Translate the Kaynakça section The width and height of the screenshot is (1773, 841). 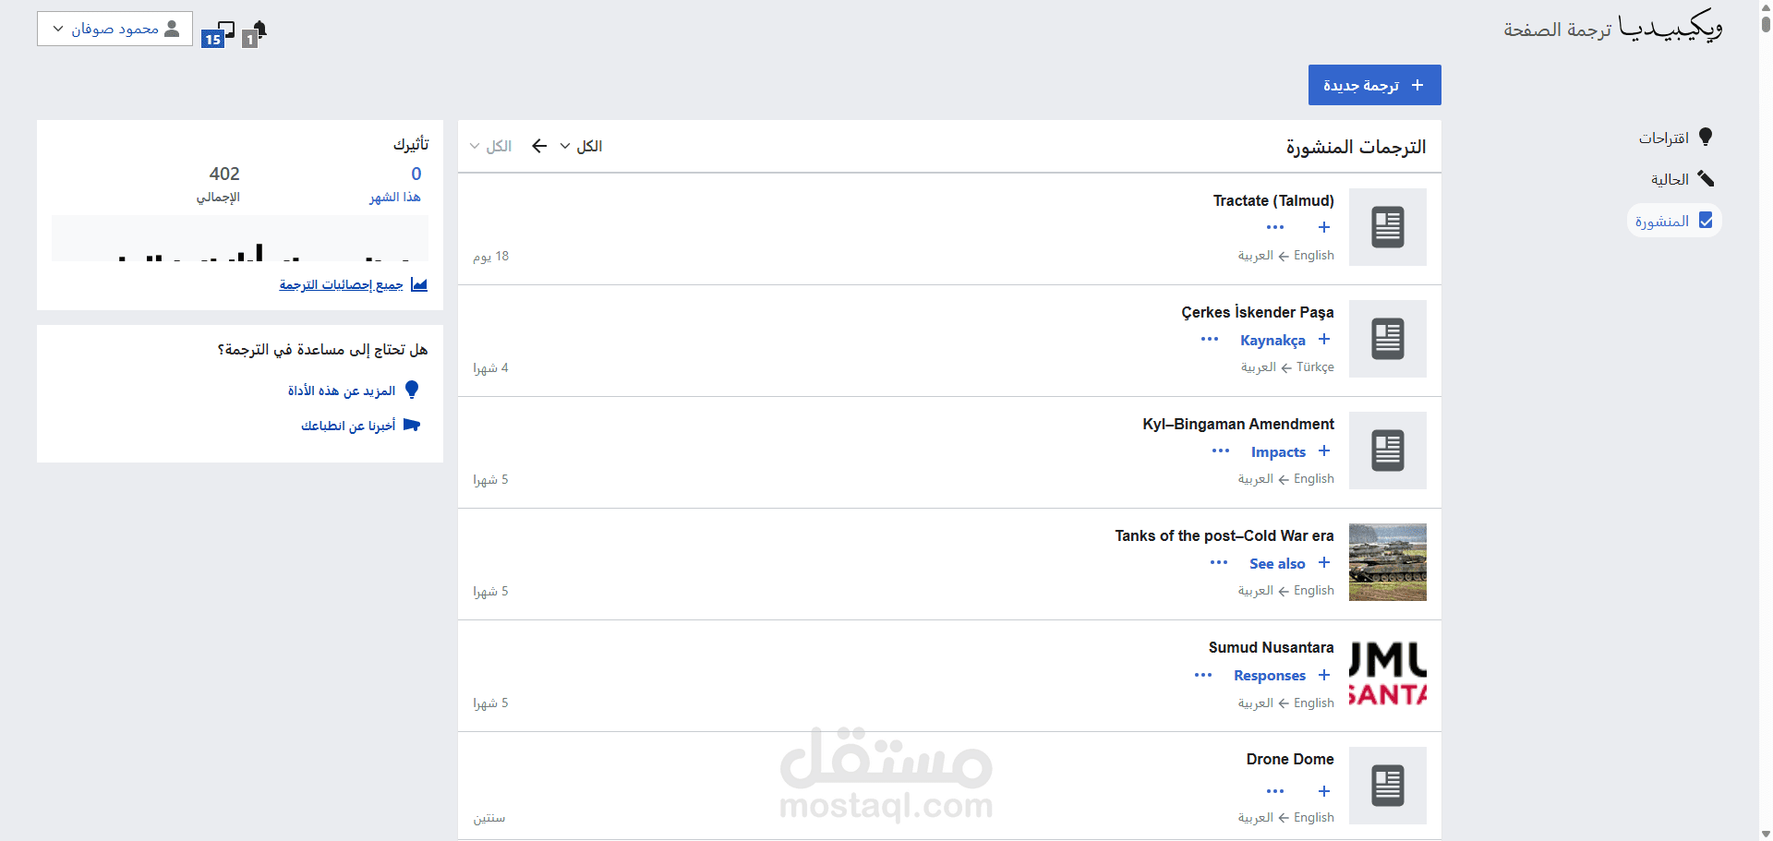click(x=1272, y=340)
